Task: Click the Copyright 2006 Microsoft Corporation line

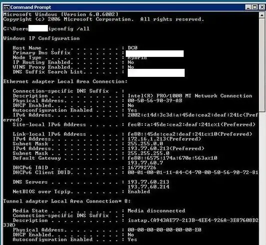Action: (103, 19)
